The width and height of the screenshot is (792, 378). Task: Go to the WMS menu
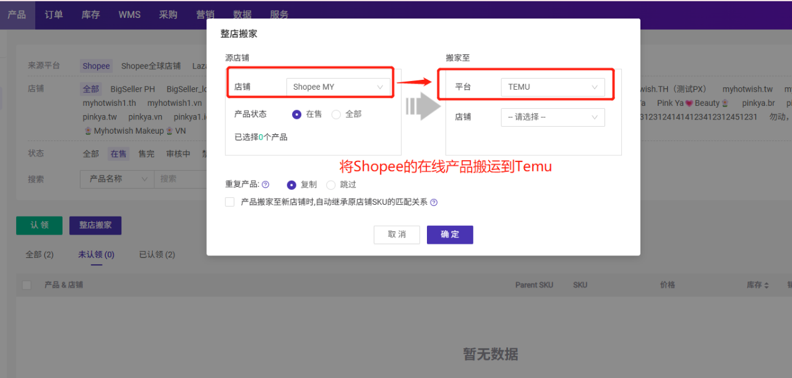[128, 15]
